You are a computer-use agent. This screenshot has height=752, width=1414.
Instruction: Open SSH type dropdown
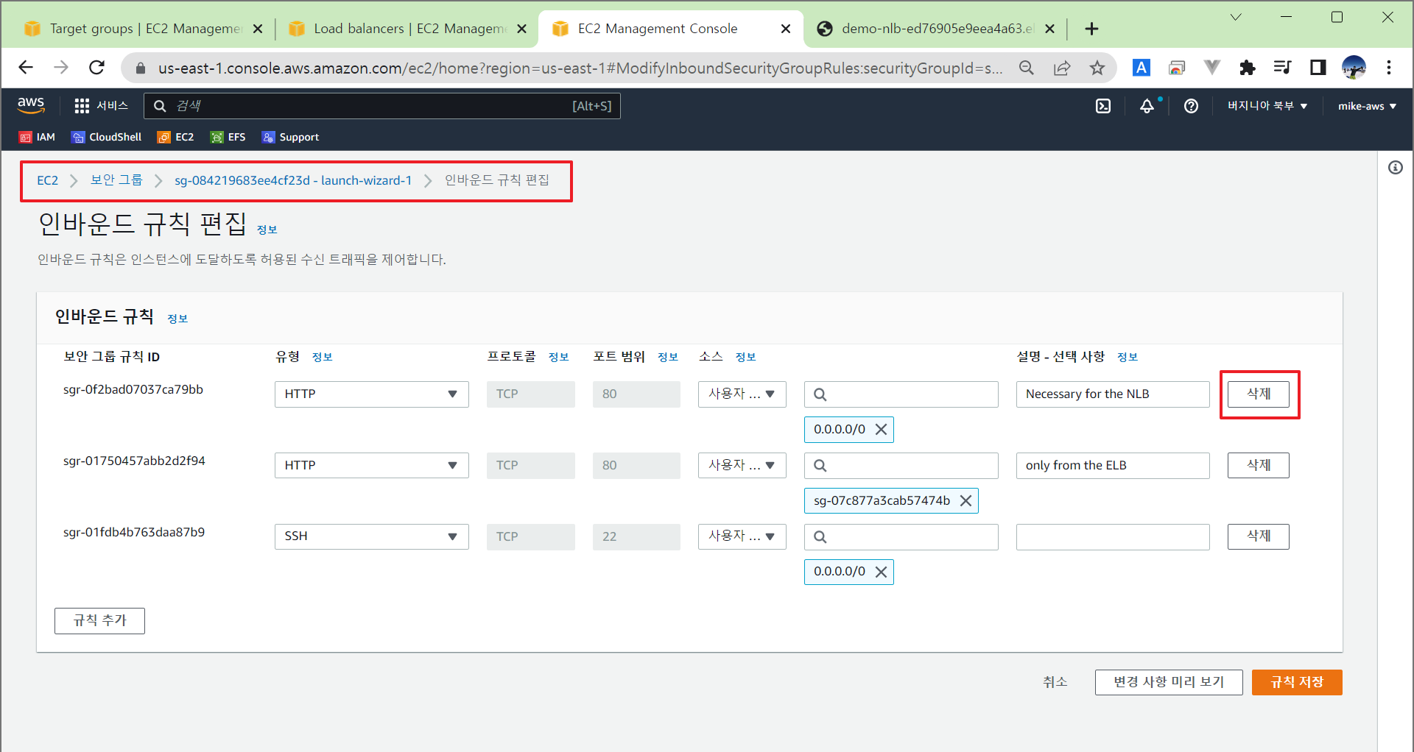click(x=372, y=536)
